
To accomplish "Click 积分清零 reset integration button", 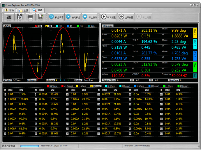I will 56,17.
